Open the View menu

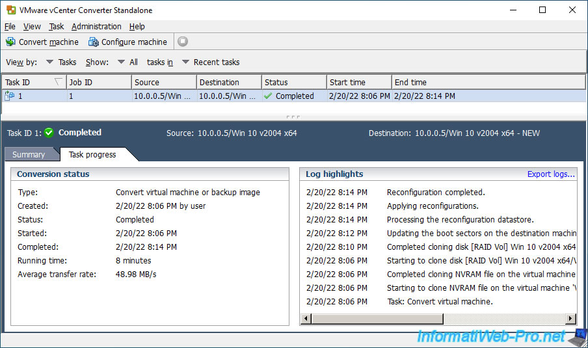point(32,26)
